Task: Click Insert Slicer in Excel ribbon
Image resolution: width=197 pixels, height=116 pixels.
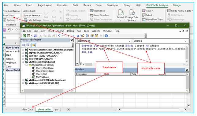Action: pyautogui.click(x=98, y=11)
